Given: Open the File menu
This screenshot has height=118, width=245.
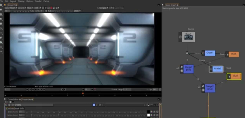Looking at the screenshot, I should (x=1, y=1).
